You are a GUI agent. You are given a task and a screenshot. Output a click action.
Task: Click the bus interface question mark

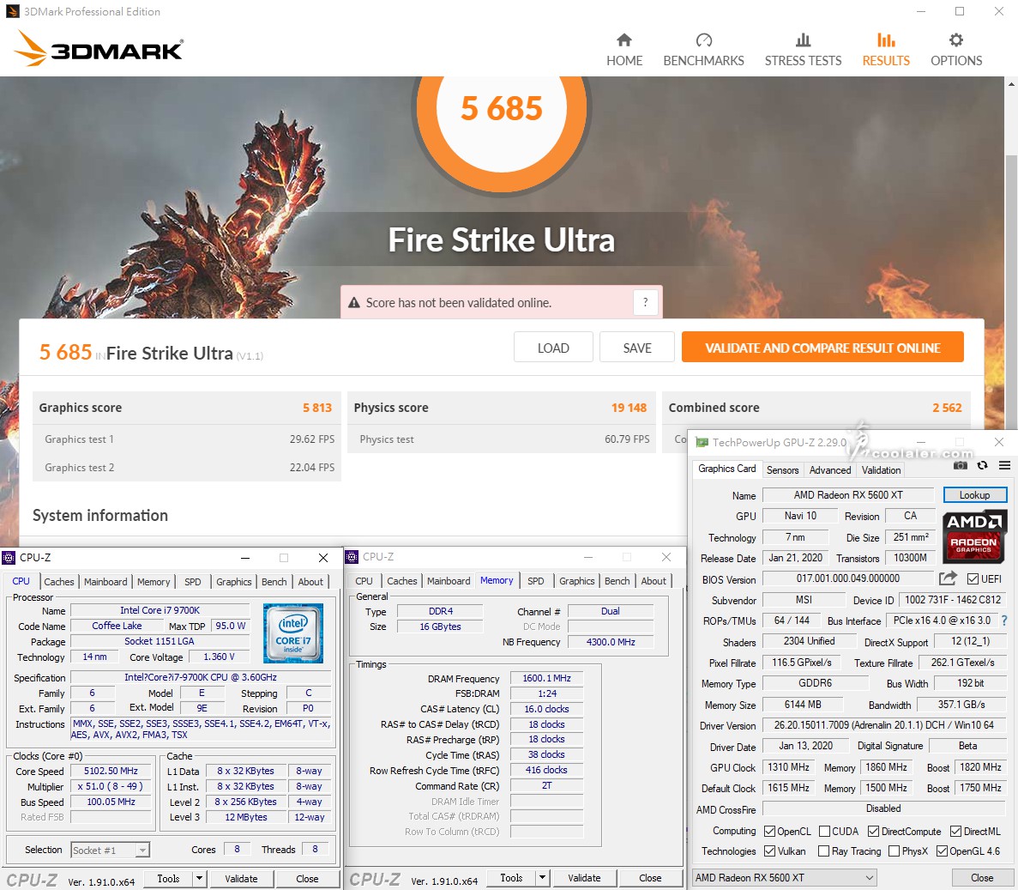pos(1004,621)
